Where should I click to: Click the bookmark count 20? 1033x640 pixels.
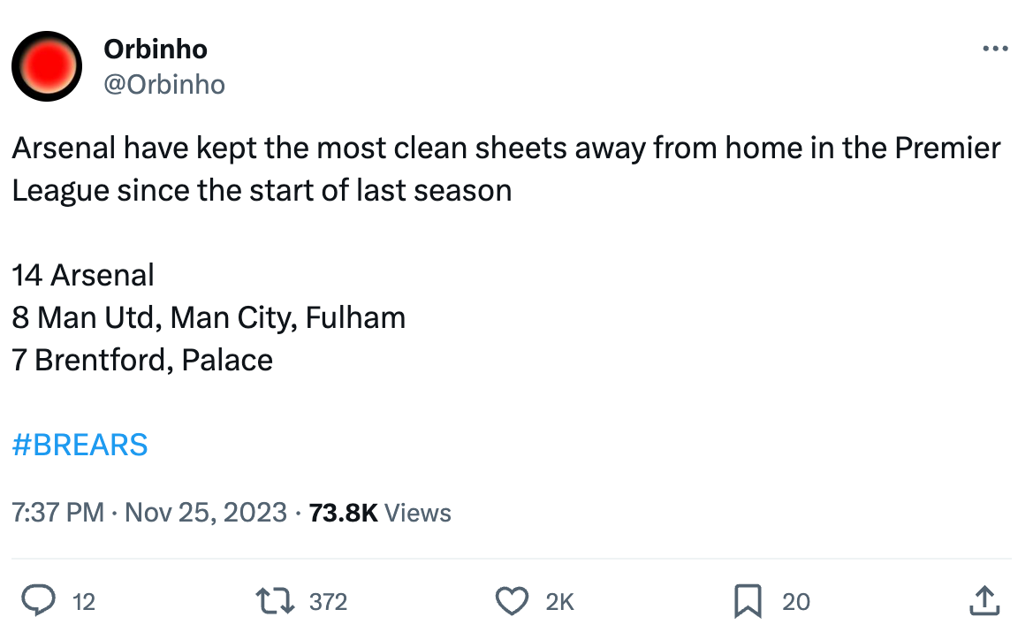[x=796, y=602]
